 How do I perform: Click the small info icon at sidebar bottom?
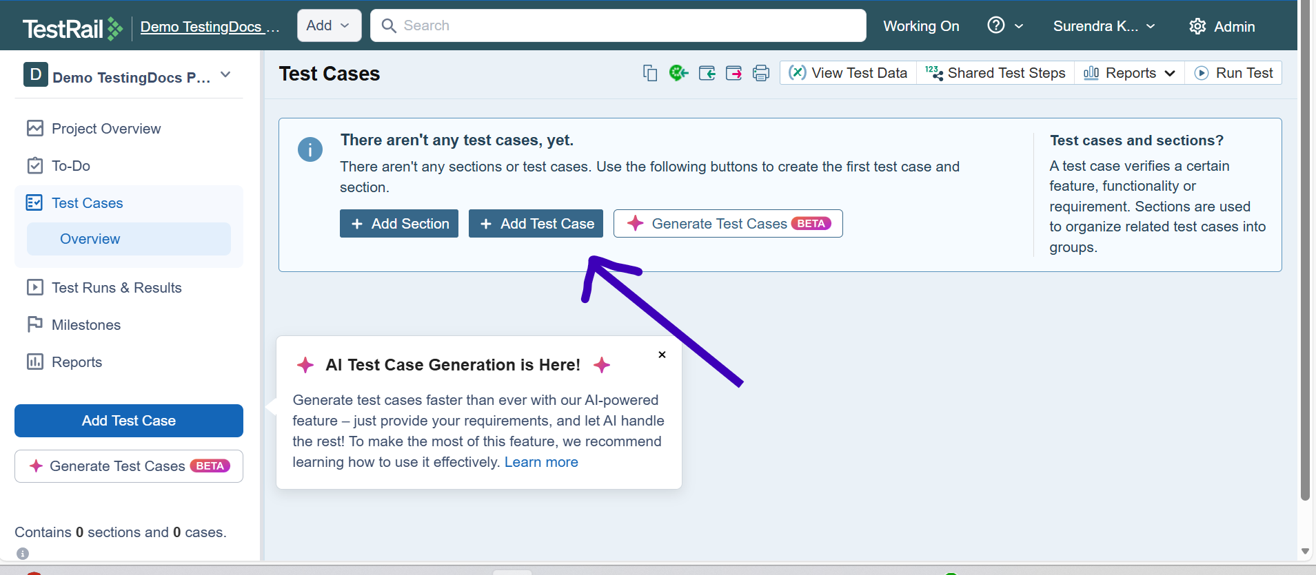pos(23,554)
